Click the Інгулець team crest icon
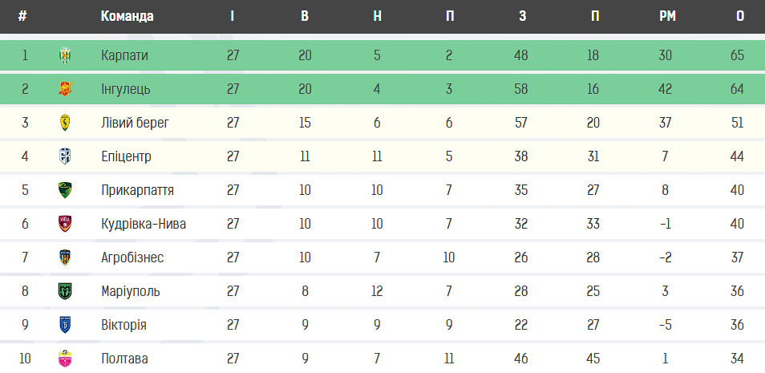Image resolution: width=765 pixels, height=373 pixels. [x=65, y=89]
